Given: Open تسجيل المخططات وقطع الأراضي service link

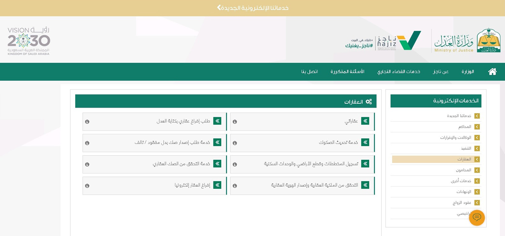Looking at the screenshot, I should click(311, 164).
